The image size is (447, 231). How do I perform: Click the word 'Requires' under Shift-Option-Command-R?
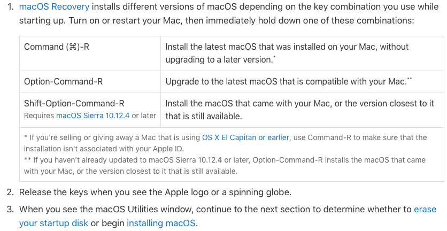[x=39, y=116]
